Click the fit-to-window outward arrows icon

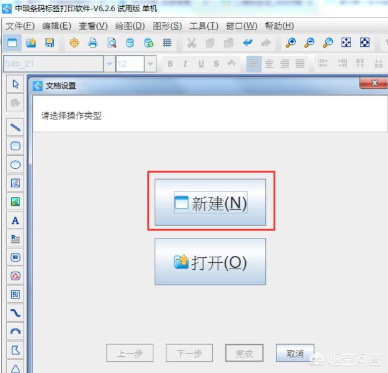346,43
